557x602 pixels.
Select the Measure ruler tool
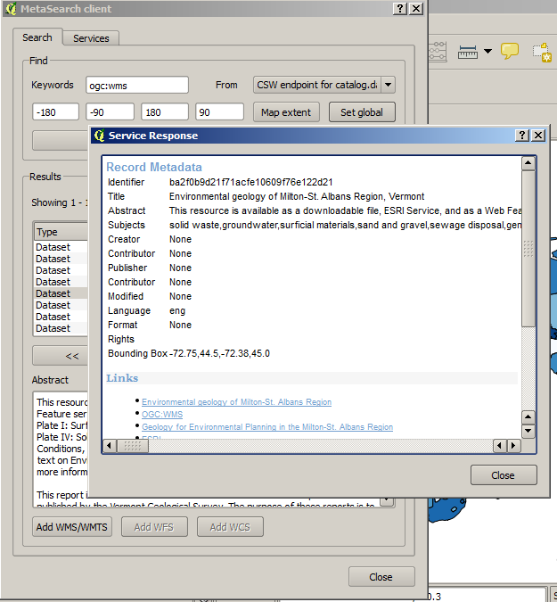pyautogui.click(x=468, y=53)
